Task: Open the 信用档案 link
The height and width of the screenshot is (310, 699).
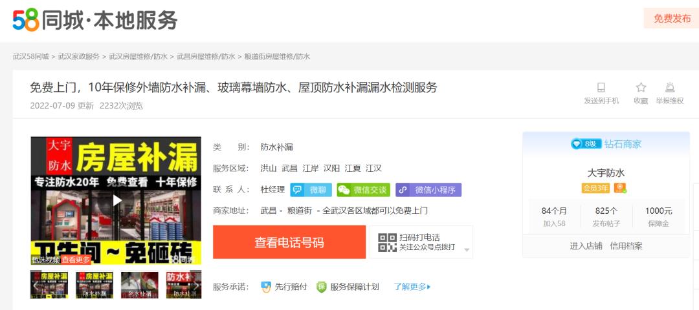Action: [627, 246]
